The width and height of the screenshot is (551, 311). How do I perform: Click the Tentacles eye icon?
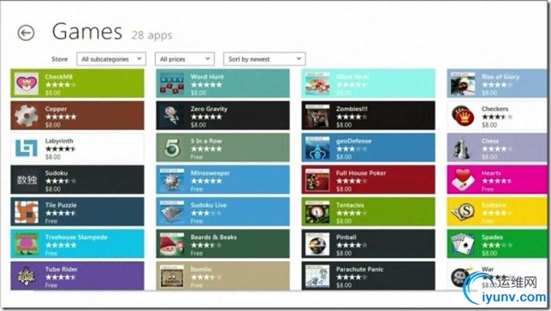point(317,212)
